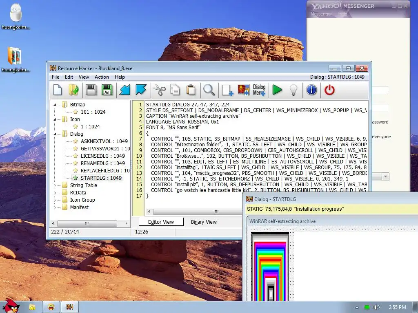
Task: Add a new blank resource icon
Action: coord(227,90)
